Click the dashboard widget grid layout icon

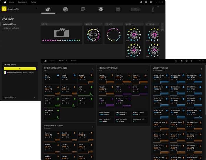pos(175,61)
